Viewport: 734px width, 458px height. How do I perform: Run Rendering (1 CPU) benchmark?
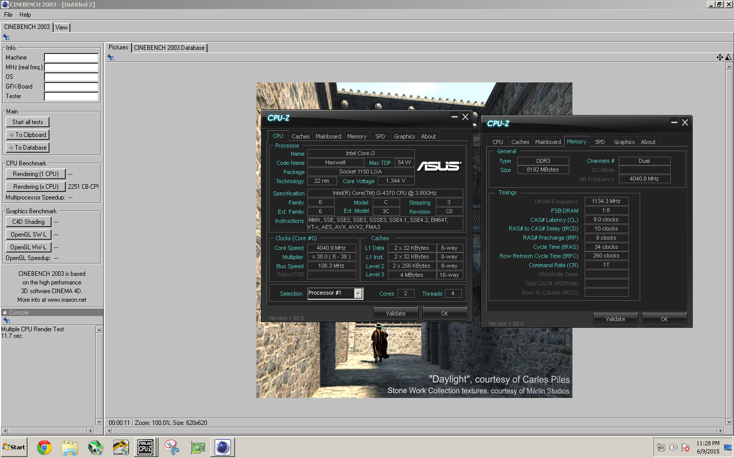(36, 174)
